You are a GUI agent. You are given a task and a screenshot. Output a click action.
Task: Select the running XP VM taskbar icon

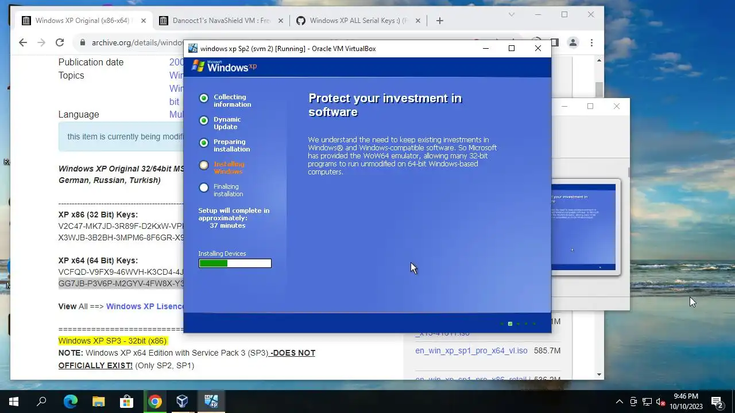coord(211,402)
